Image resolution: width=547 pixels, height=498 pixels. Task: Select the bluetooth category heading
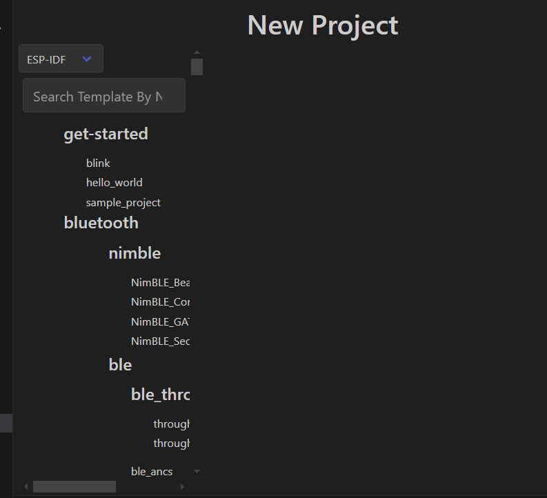tap(101, 223)
